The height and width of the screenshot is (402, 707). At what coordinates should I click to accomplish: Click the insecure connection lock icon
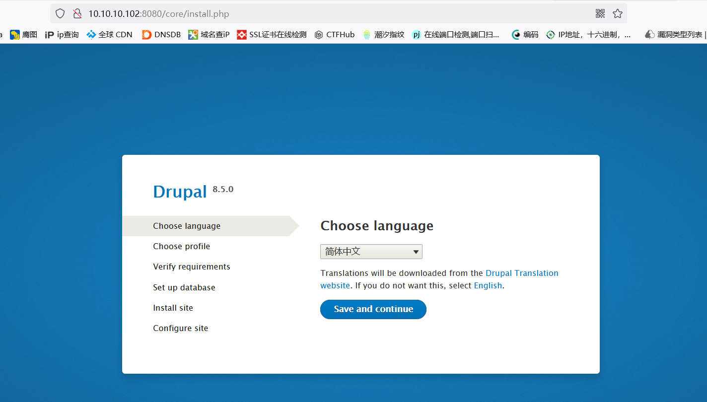pos(77,13)
